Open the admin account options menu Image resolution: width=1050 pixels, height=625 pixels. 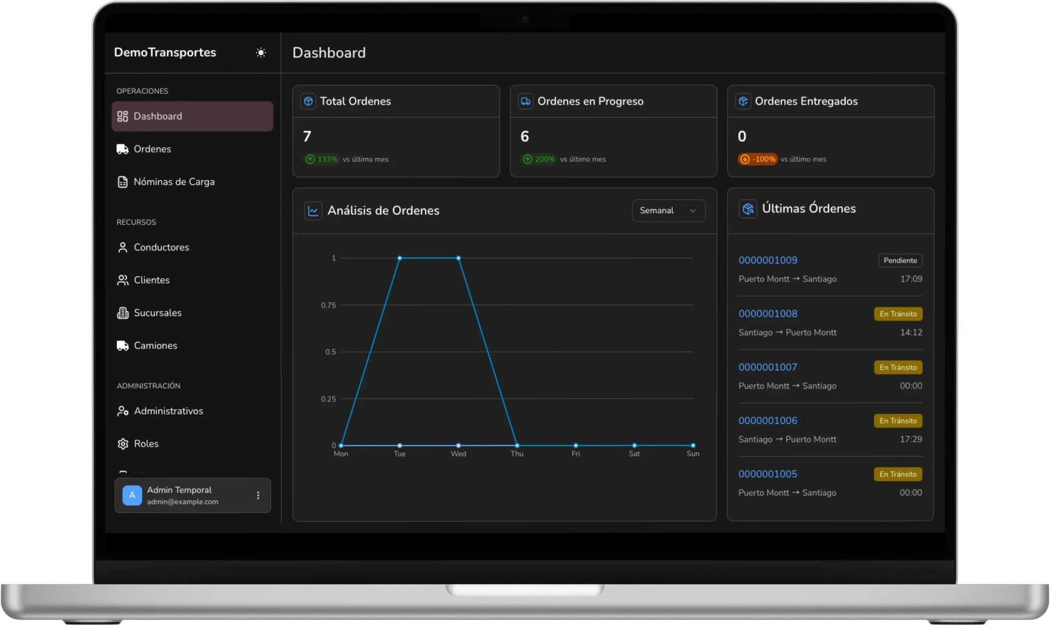[258, 495]
